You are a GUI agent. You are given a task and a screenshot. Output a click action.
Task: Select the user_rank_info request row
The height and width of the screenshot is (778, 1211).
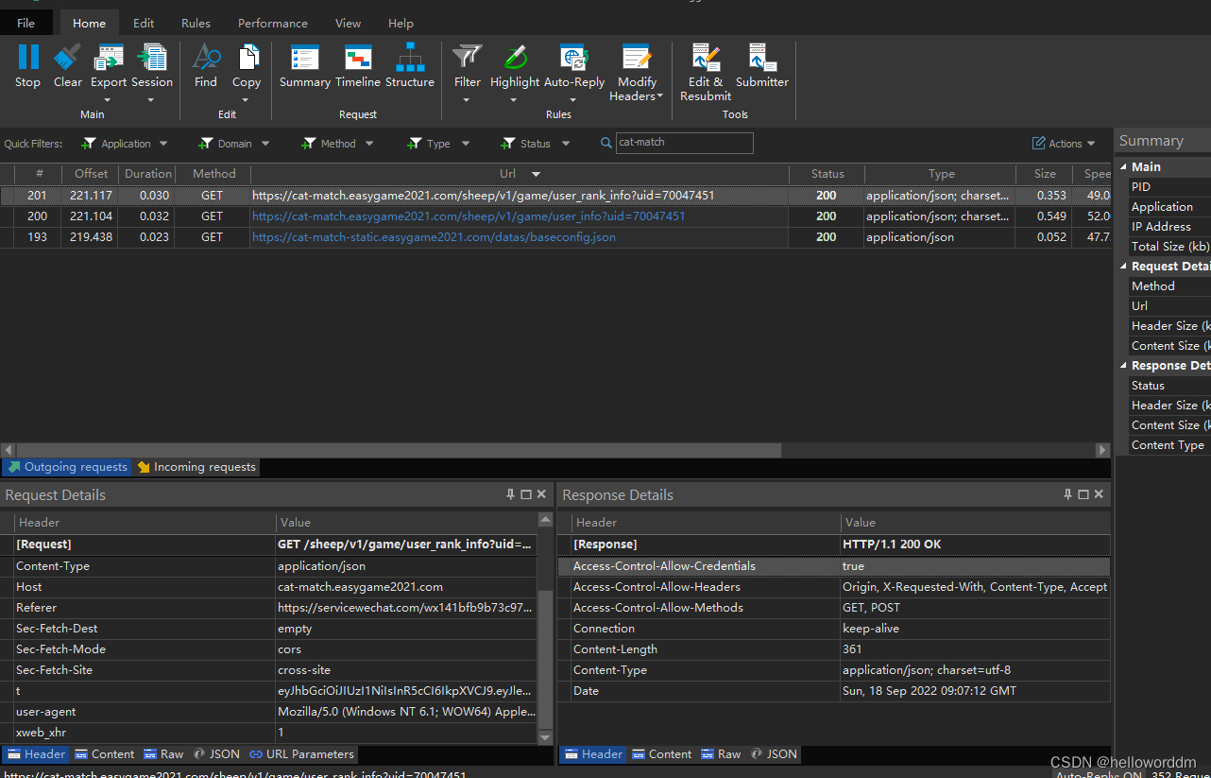click(555, 196)
